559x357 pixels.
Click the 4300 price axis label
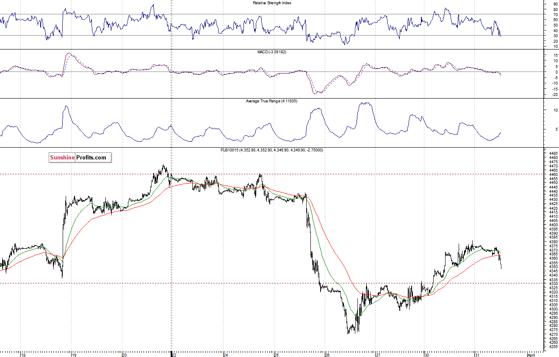coord(553,309)
